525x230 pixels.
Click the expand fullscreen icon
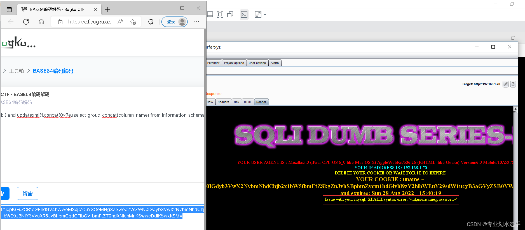(258, 14)
